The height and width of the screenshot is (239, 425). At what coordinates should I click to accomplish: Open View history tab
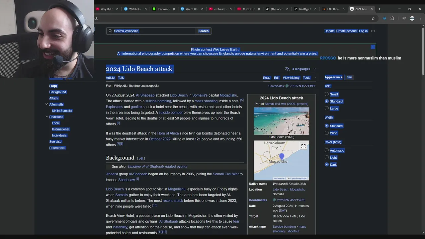pyautogui.click(x=291, y=78)
